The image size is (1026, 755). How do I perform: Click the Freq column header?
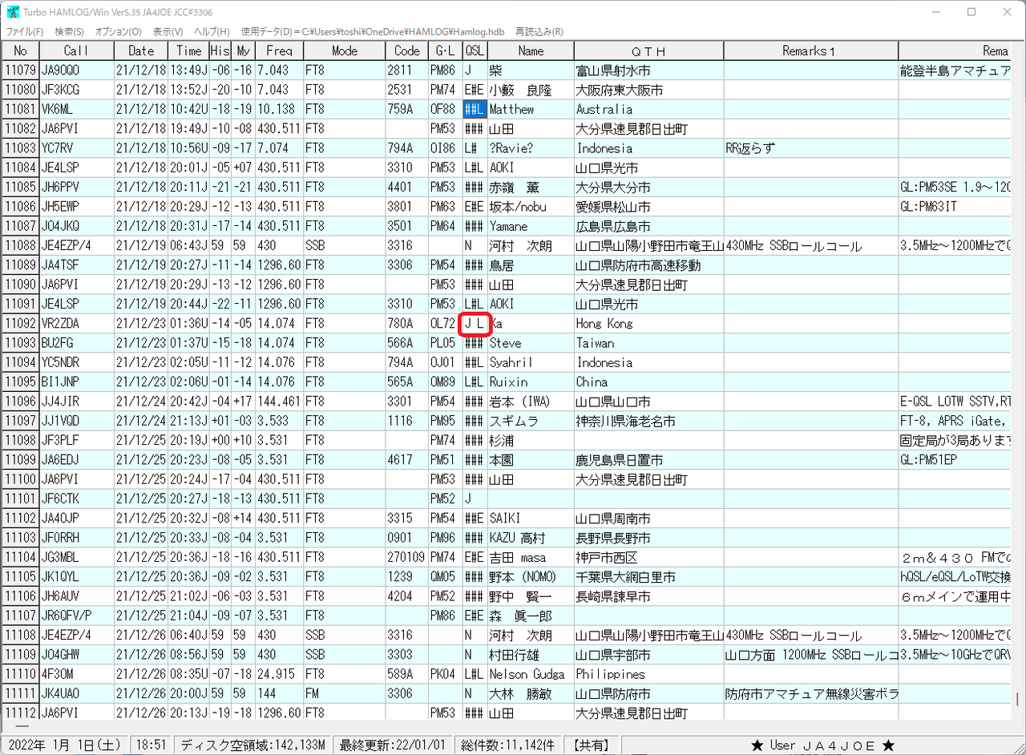[279, 50]
